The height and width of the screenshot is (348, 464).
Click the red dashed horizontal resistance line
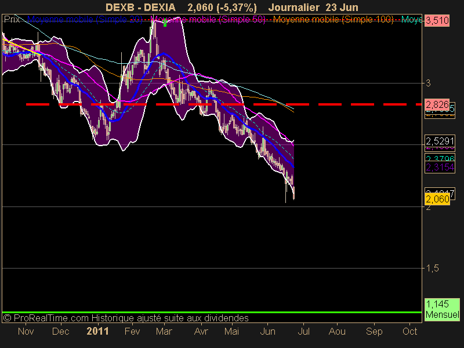224,104
